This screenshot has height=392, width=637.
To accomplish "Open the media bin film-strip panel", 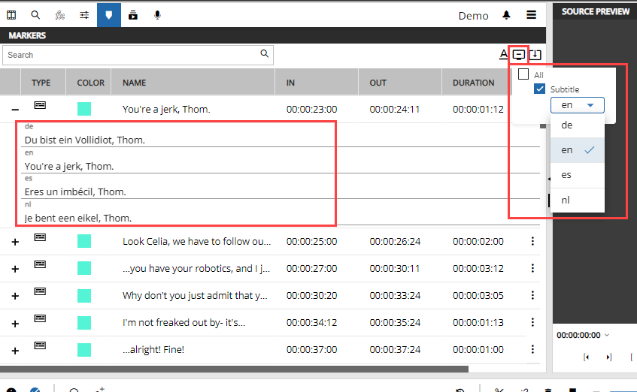I will (11, 15).
